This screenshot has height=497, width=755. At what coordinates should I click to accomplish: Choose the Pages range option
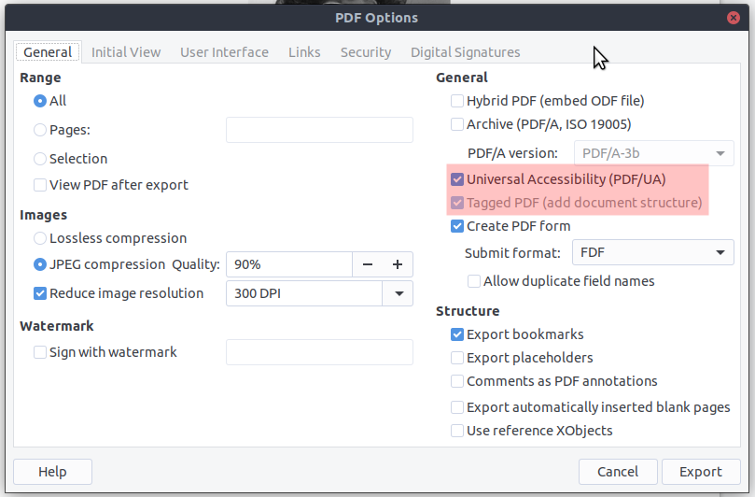point(40,130)
